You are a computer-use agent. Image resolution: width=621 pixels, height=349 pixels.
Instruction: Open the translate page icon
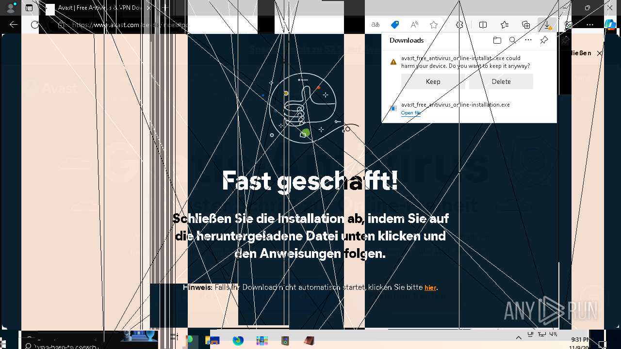tap(375, 25)
